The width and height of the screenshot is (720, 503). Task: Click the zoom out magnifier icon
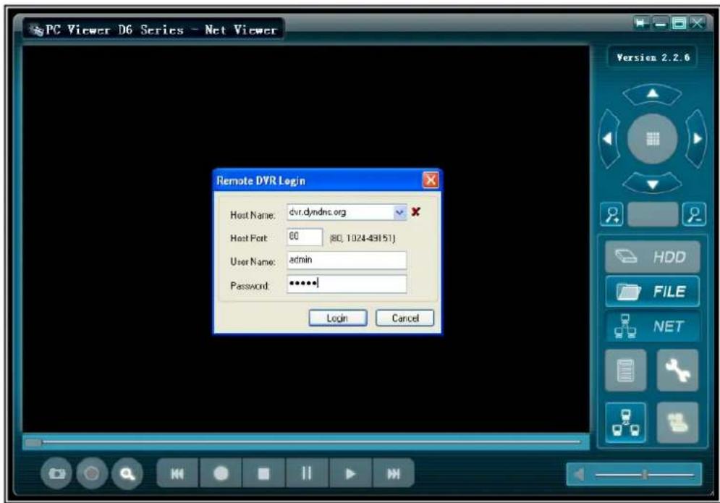694,214
